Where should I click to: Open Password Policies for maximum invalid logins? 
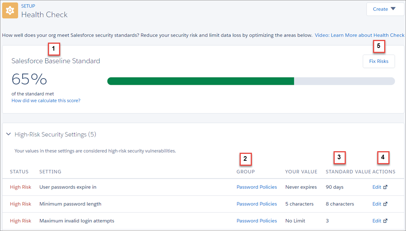click(256, 221)
